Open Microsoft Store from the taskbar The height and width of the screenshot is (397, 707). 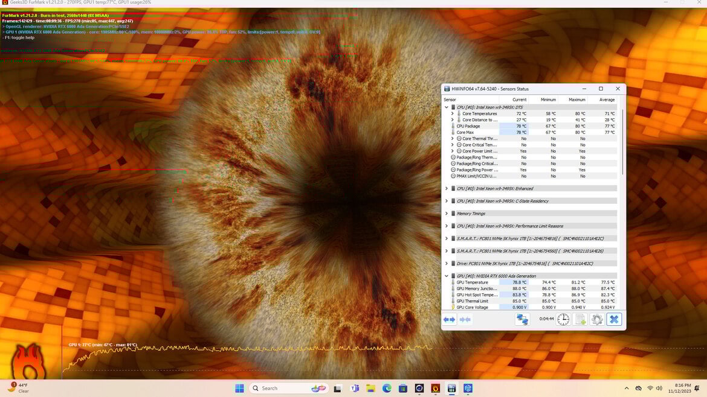pyautogui.click(x=403, y=388)
